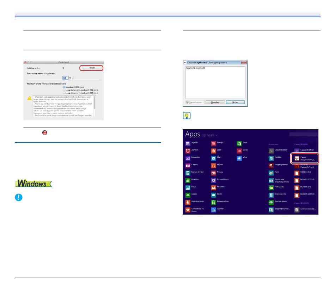The width and height of the screenshot is (335, 284).
Task: Start the Scanner app
Action: point(217,210)
